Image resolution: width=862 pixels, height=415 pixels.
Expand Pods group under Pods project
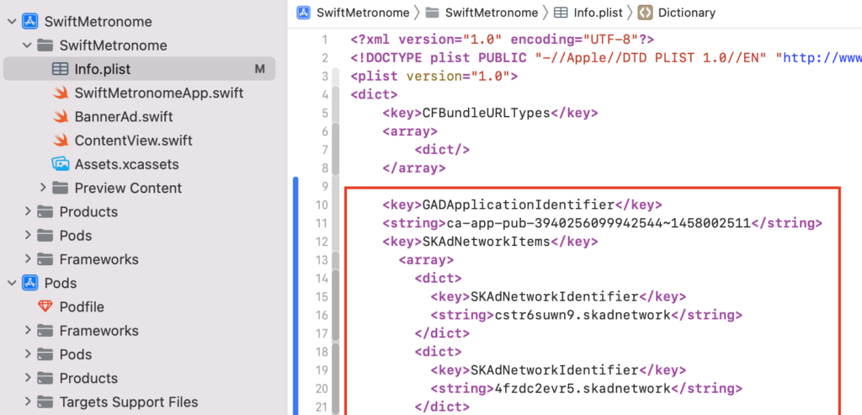[x=28, y=354]
